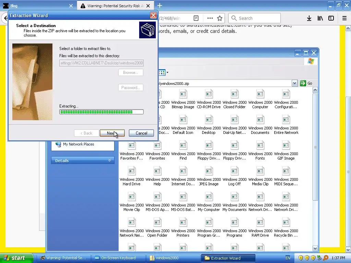Viewport: 351px width, 263px height.
Task: Select Windows 2000 Printers file
Action: point(183,228)
